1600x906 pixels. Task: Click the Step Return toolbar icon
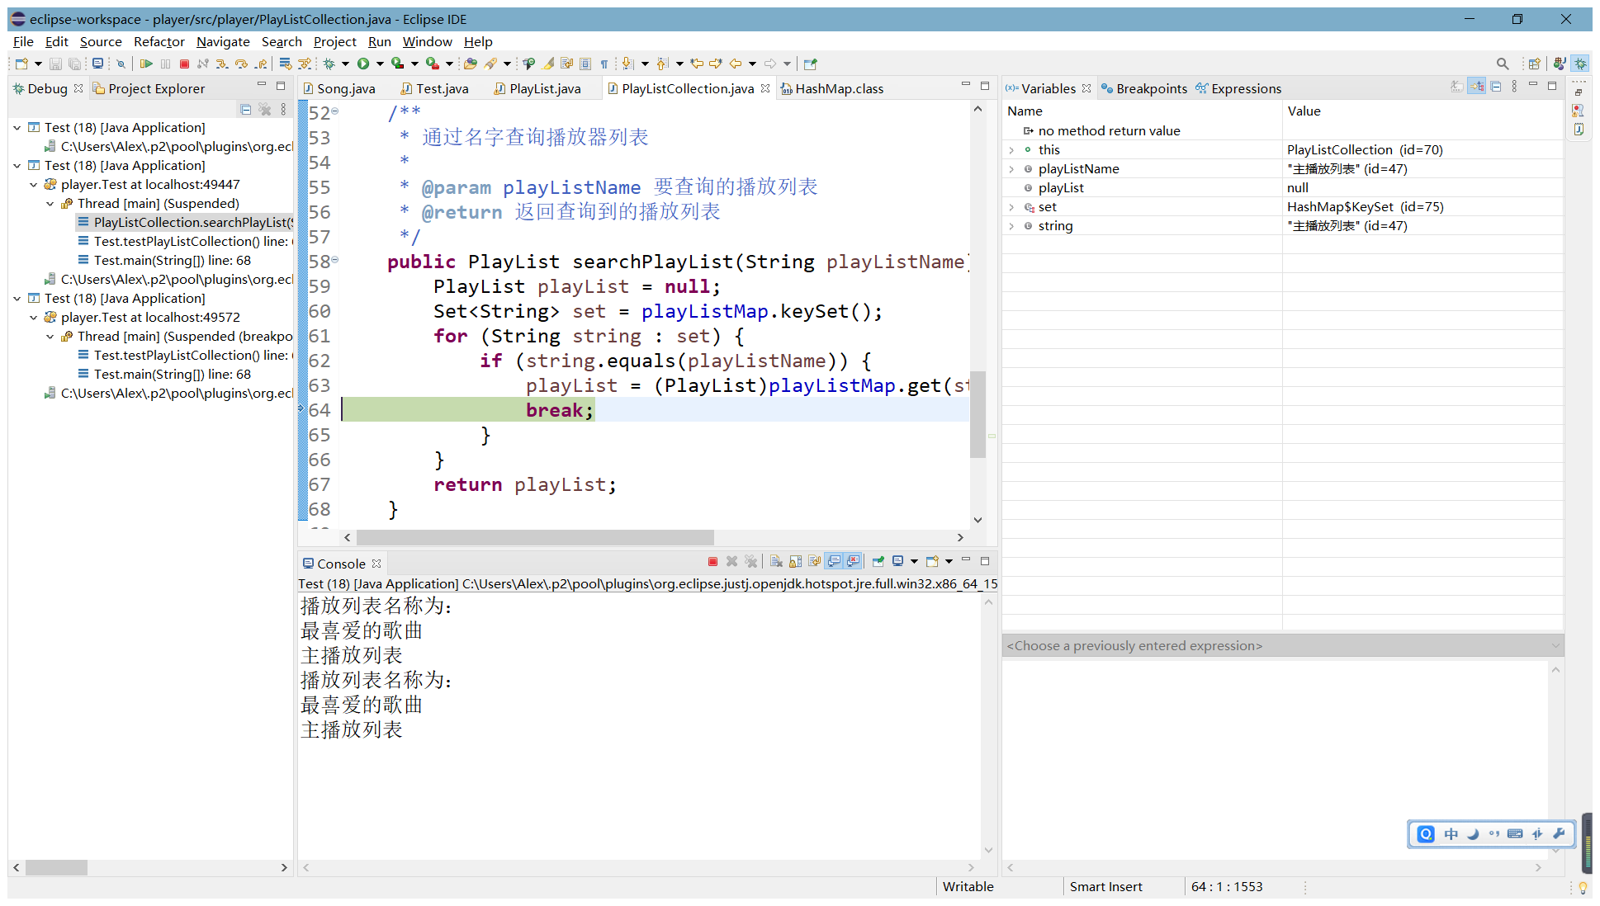(x=261, y=64)
